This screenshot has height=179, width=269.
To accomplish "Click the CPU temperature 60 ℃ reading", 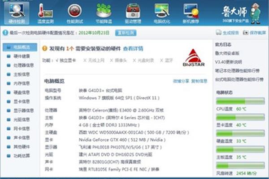I will (241, 109).
